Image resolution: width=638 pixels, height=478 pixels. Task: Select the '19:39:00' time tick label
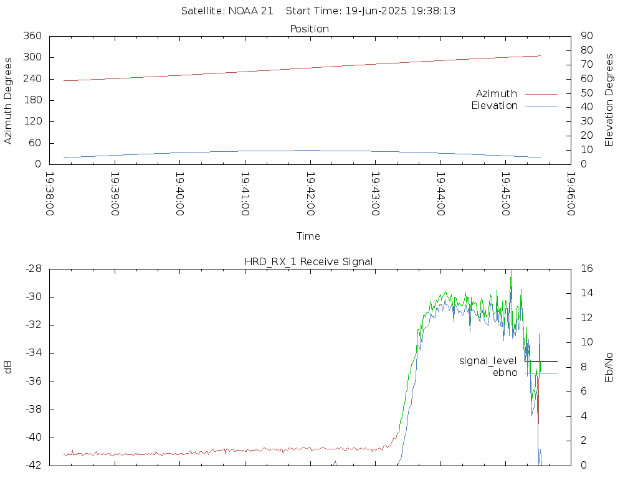(115, 194)
